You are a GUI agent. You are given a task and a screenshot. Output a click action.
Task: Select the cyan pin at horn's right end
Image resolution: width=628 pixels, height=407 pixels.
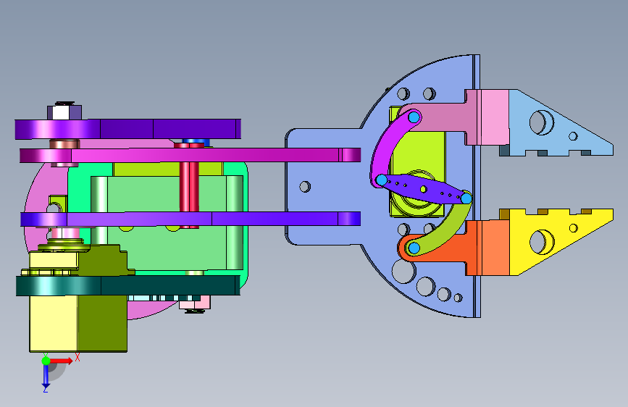(466, 198)
